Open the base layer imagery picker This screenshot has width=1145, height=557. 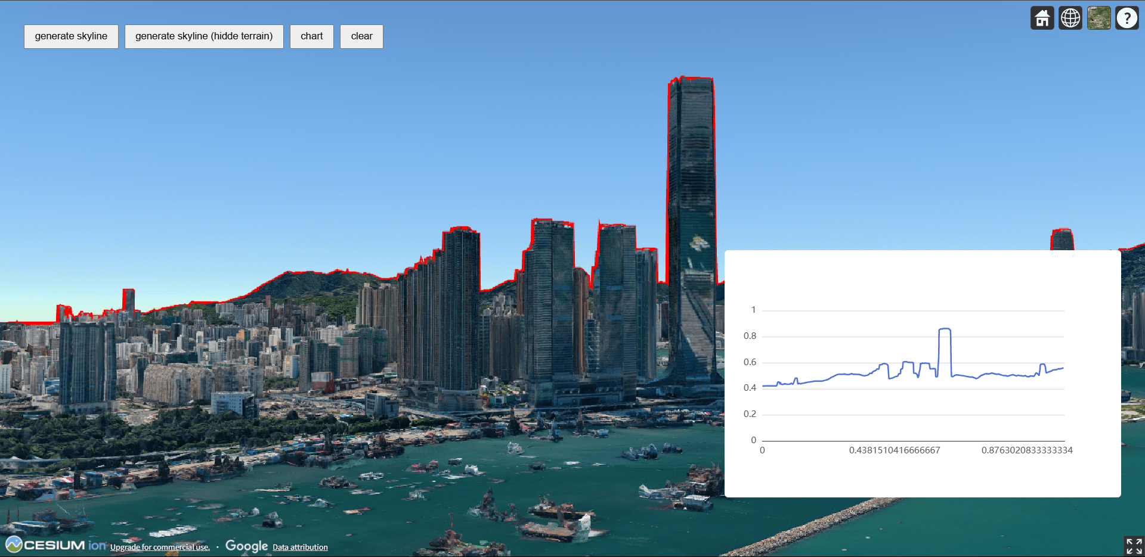tap(1098, 18)
